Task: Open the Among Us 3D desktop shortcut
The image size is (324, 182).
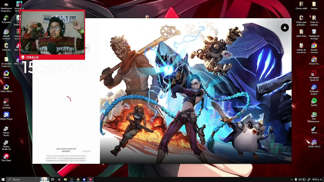Action: pos(19,7)
